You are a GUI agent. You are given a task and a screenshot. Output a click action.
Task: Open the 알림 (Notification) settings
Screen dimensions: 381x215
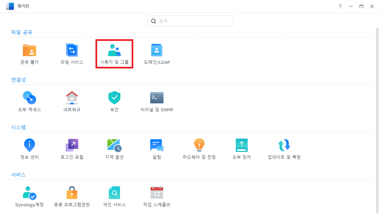pyautogui.click(x=157, y=146)
